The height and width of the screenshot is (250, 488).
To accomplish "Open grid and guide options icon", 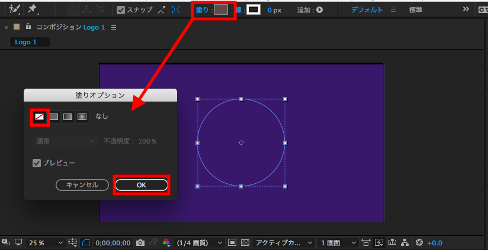I will pos(72,242).
